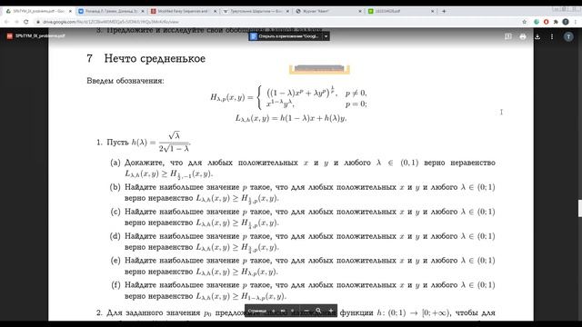Open the Google account avatar in viewer

pos(568,36)
